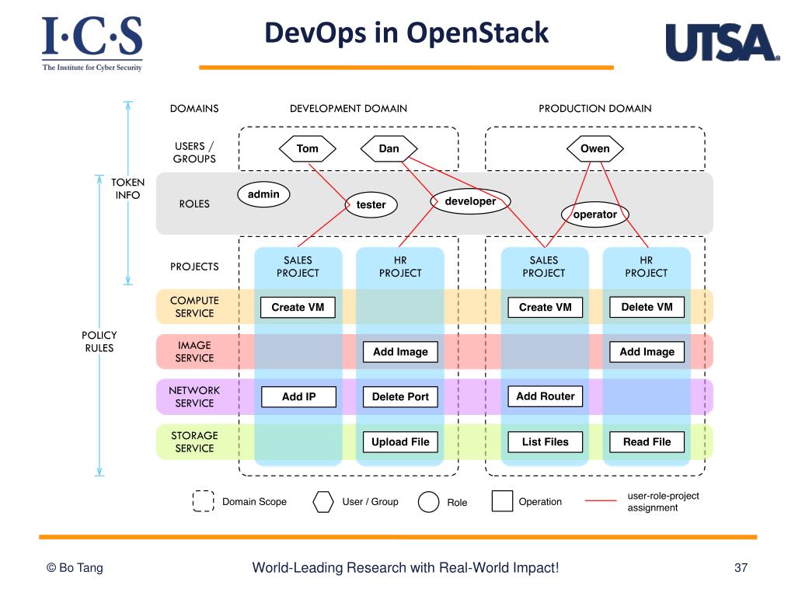The width and height of the screenshot is (795, 596).
Task: Click the Upload File operation box
Action: pos(400,442)
